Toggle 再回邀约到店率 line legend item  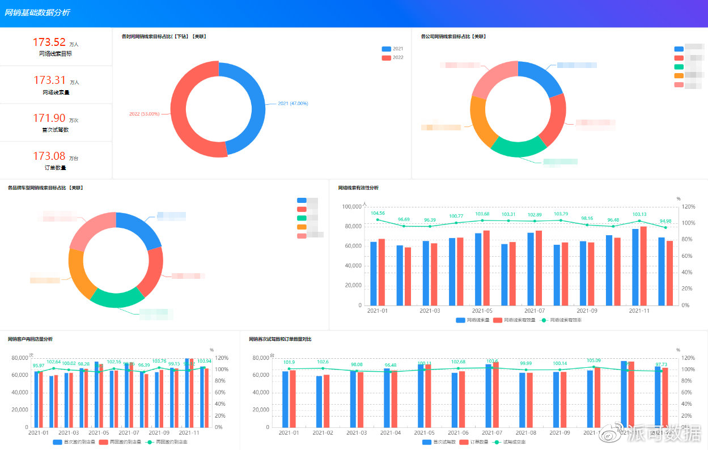[x=166, y=442]
